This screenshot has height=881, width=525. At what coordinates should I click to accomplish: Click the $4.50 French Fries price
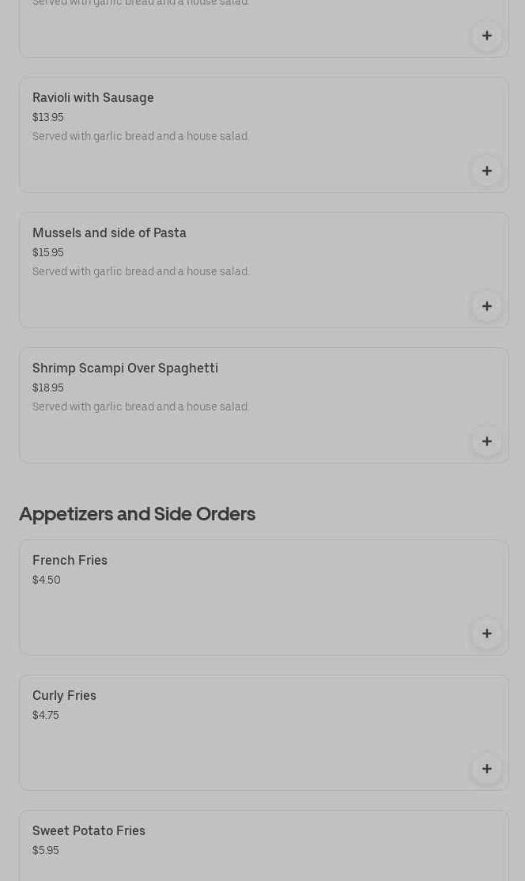46,580
